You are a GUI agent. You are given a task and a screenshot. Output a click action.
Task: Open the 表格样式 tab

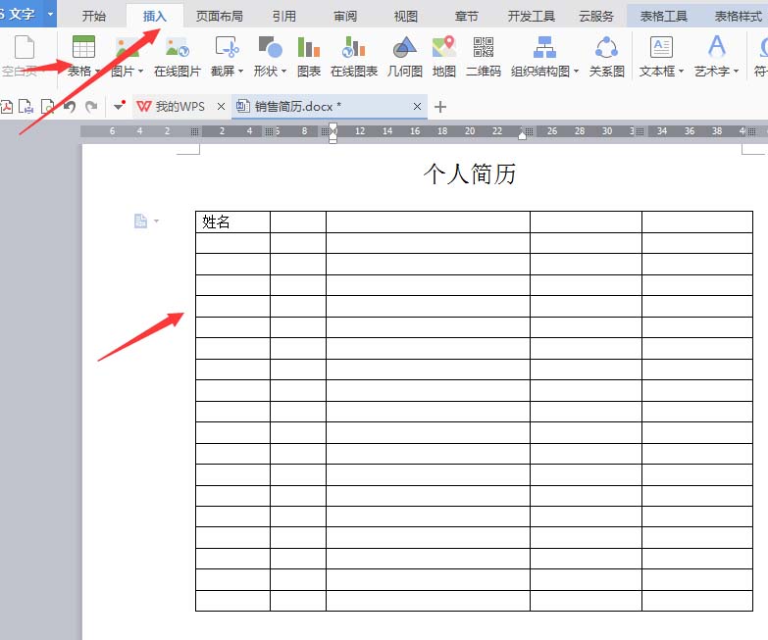click(x=739, y=16)
